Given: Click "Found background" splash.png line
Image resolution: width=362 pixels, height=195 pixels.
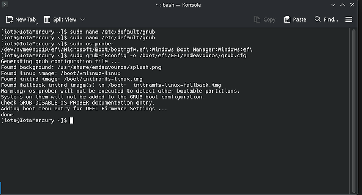Looking at the screenshot, I should (81, 67).
